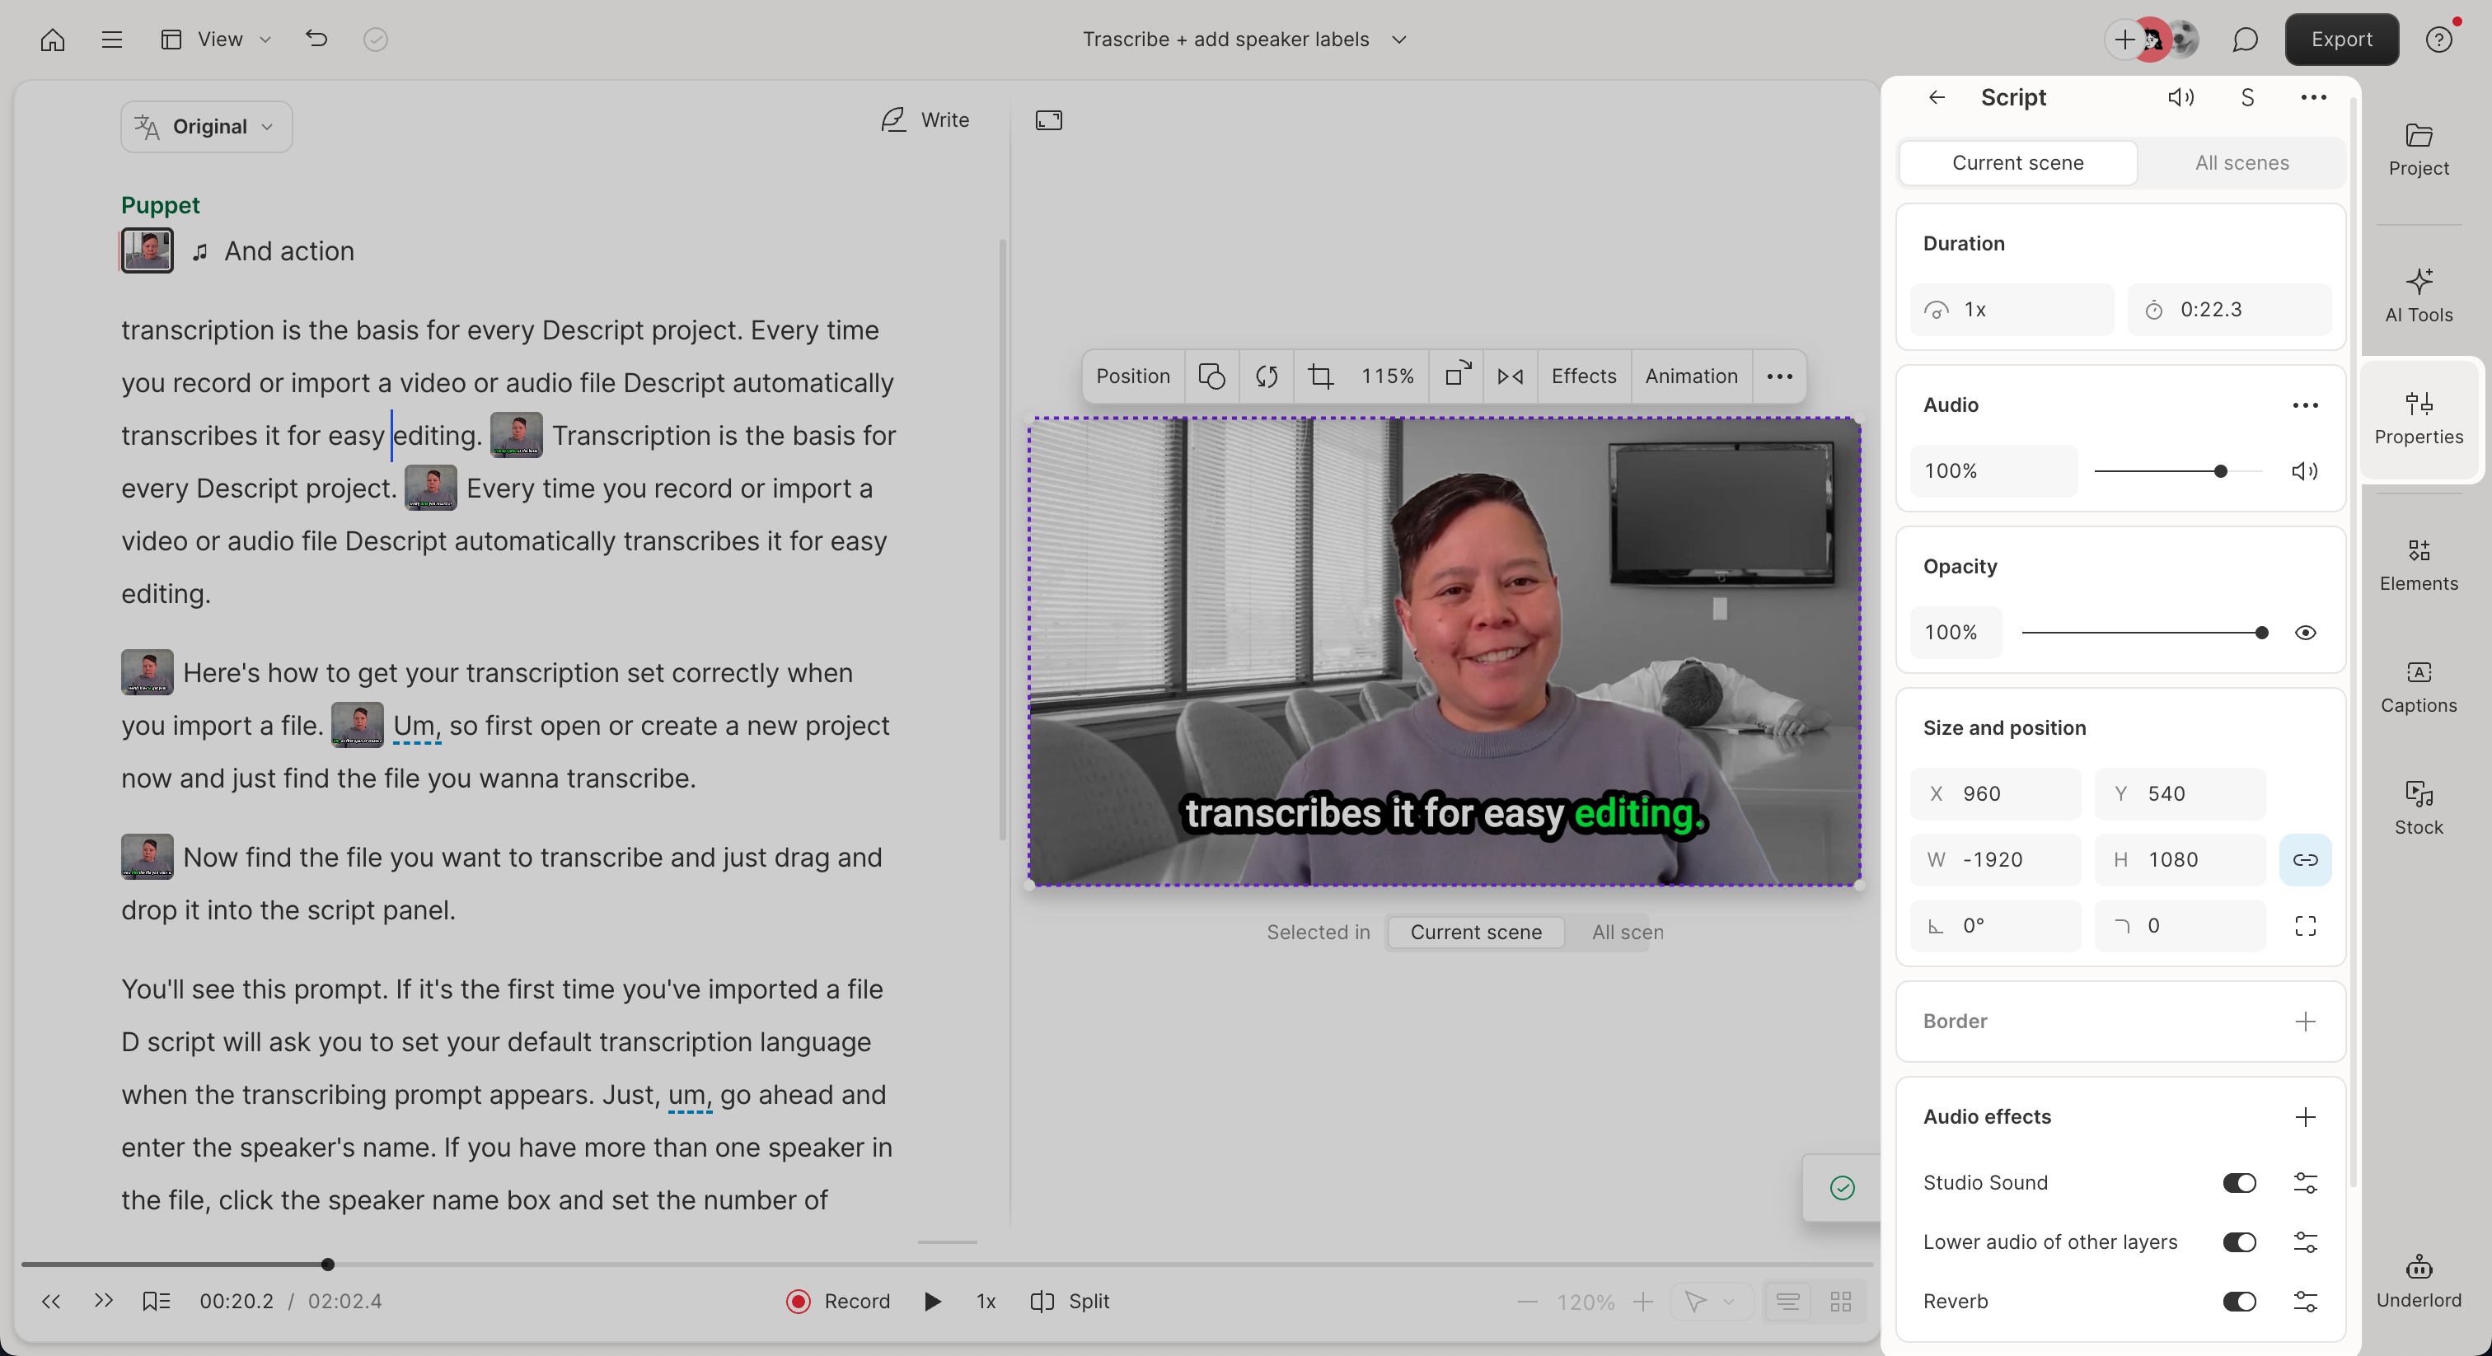Click the Record button
Viewport: 2492px width, 1356px height.
pyautogui.click(x=838, y=1301)
